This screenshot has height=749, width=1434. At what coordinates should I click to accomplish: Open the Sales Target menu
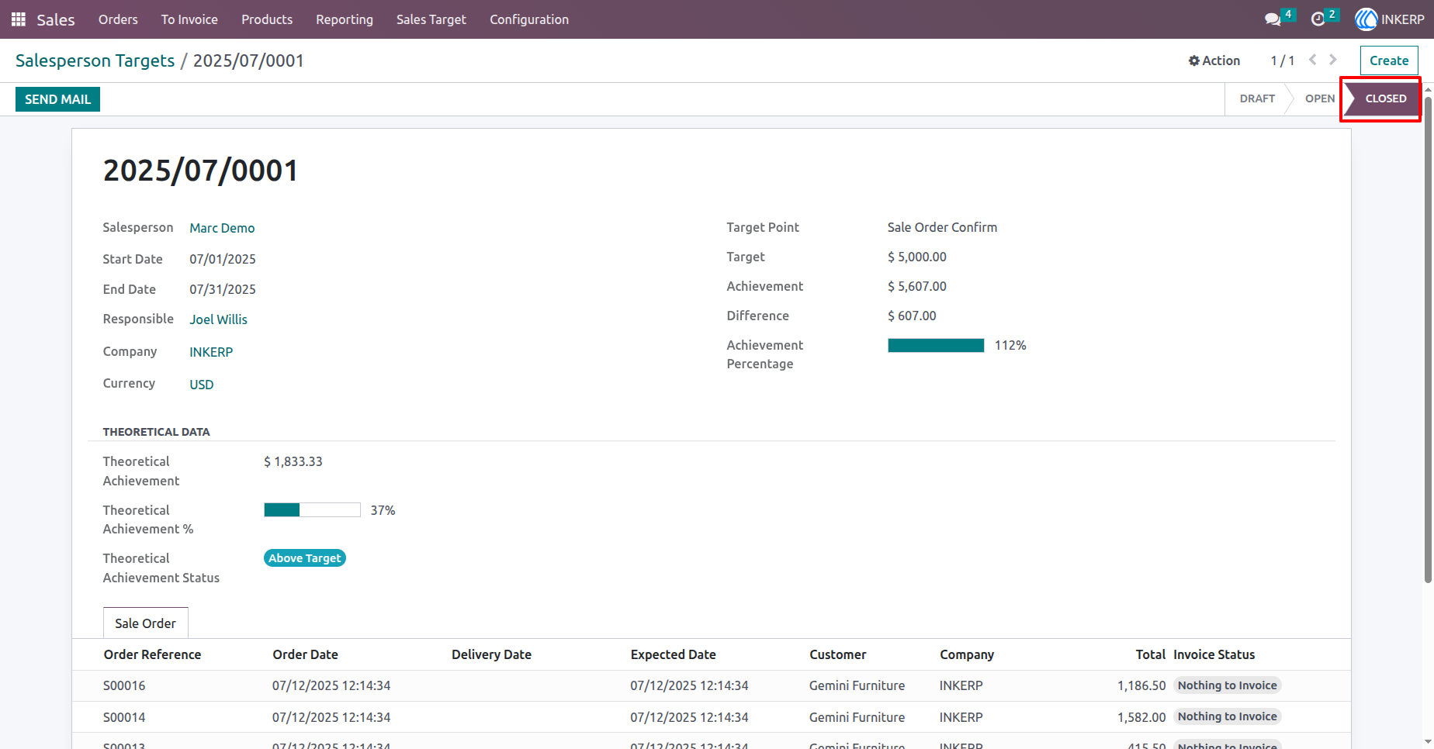pos(431,19)
